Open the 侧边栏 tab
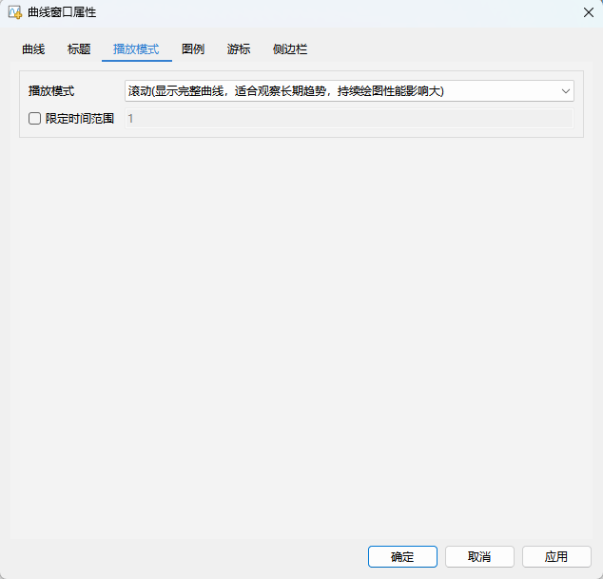Viewport: 603px width, 579px height. point(290,48)
